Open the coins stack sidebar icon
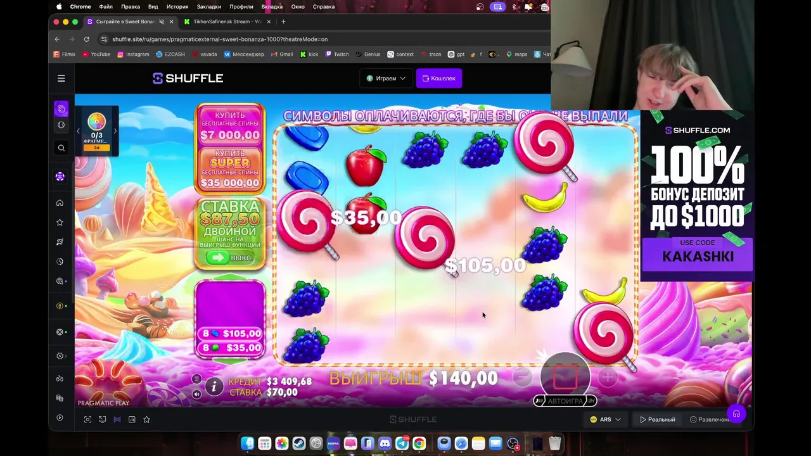Image resolution: width=811 pixels, height=456 pixels. click(x=60, y=398)
